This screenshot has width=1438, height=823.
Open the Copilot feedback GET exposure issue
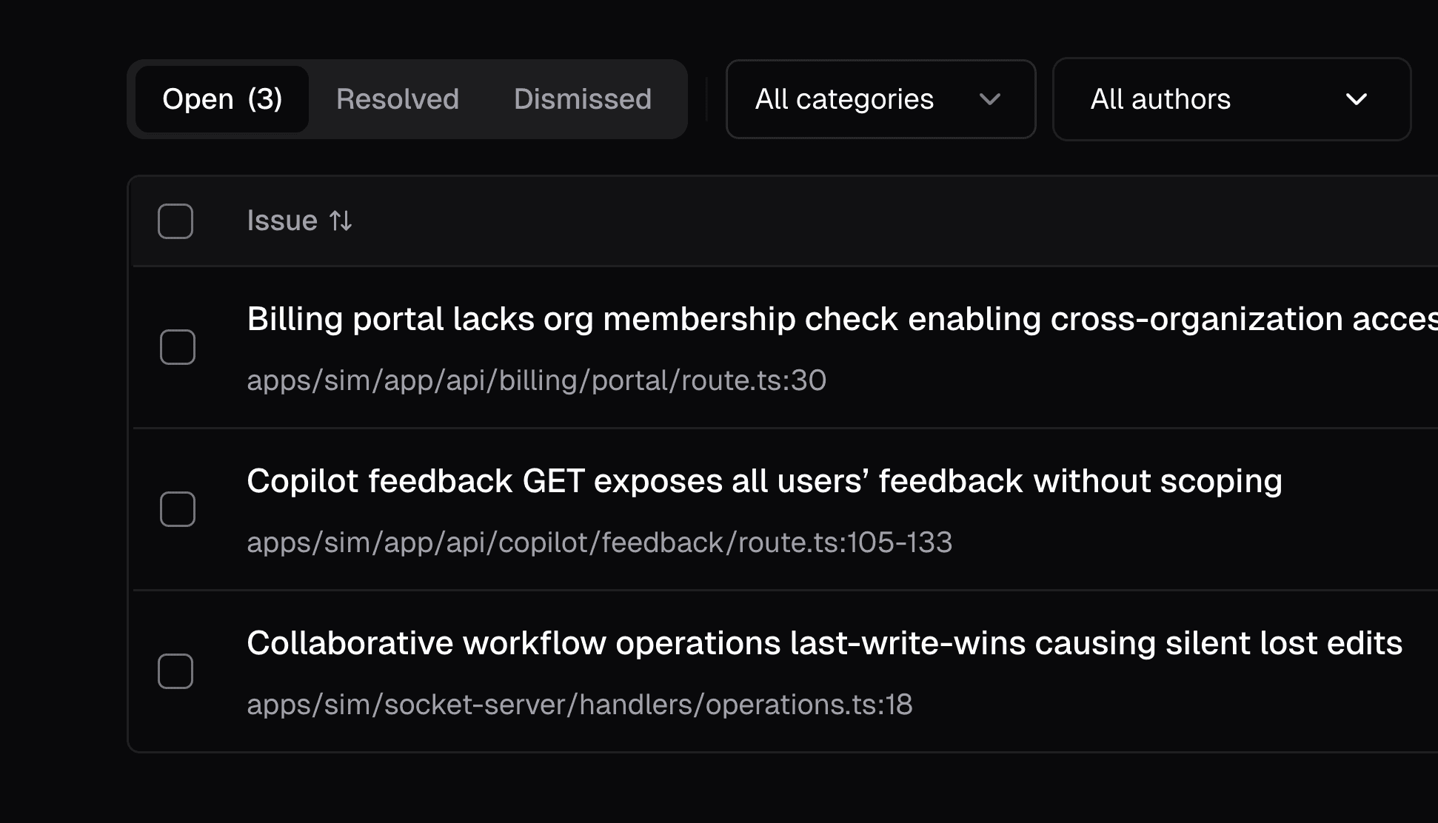pos(764,481)
